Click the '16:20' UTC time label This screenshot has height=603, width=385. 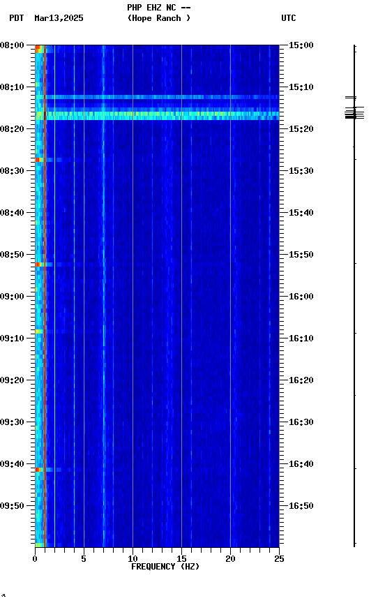301,380
